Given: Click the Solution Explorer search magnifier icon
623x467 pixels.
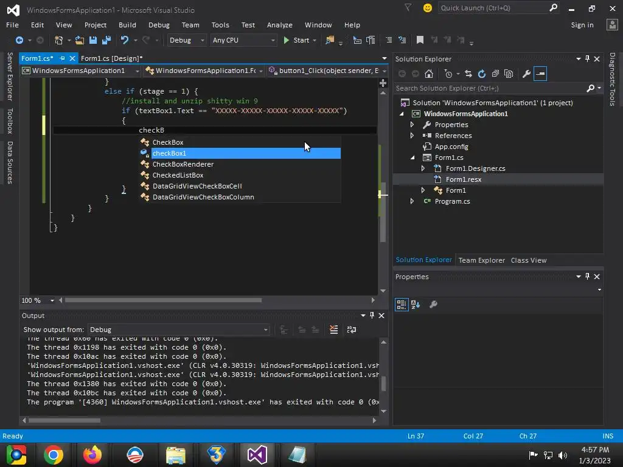Looking at the screenshot, I should [x=590, y=88].
